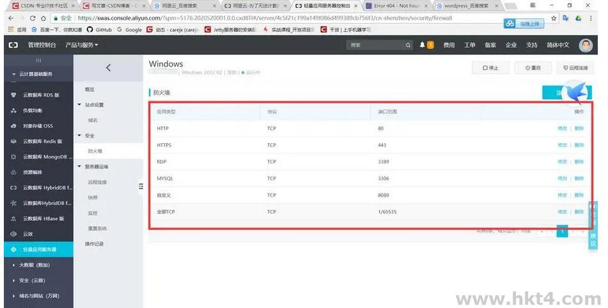
Task: Open the notification bell icon
Action: point(422,45)
